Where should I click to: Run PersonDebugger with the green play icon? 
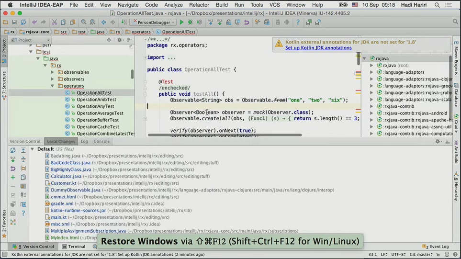[x=181, y=23]
